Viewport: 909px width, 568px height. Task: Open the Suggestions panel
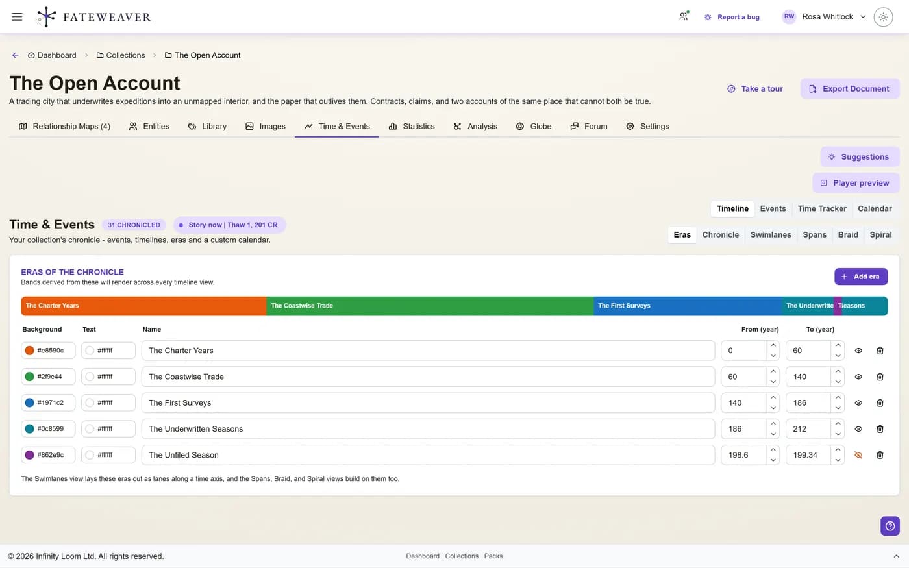[x=860, y=157]
